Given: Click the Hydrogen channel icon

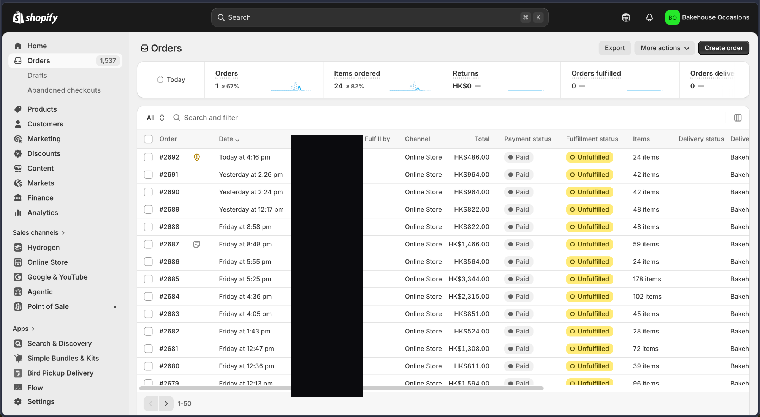Looking at the screenshot, I should 18,248.
